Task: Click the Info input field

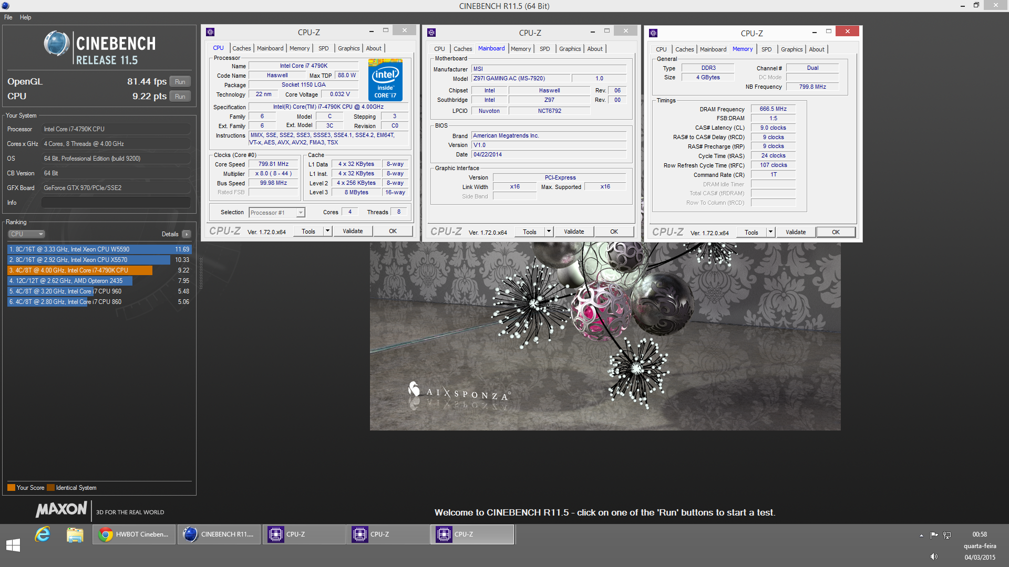Action: 116,203
